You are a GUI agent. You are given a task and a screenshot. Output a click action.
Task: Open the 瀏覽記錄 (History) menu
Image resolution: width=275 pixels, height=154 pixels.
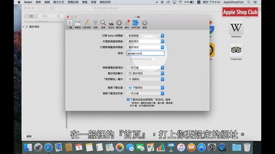[x=73, y=2]
